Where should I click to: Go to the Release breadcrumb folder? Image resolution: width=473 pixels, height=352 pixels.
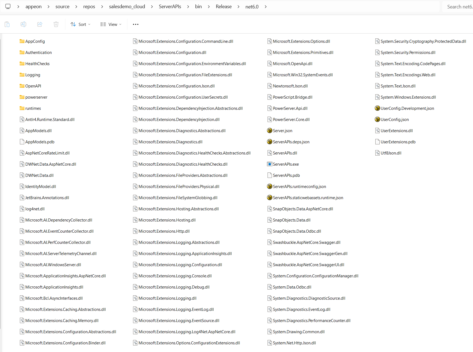tap(223, 7)
